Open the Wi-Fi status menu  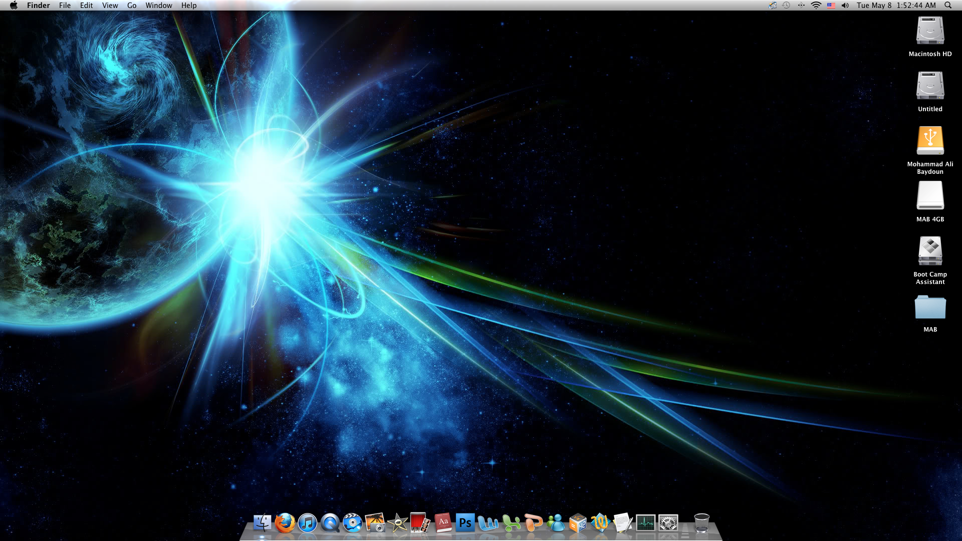point(816,6)
